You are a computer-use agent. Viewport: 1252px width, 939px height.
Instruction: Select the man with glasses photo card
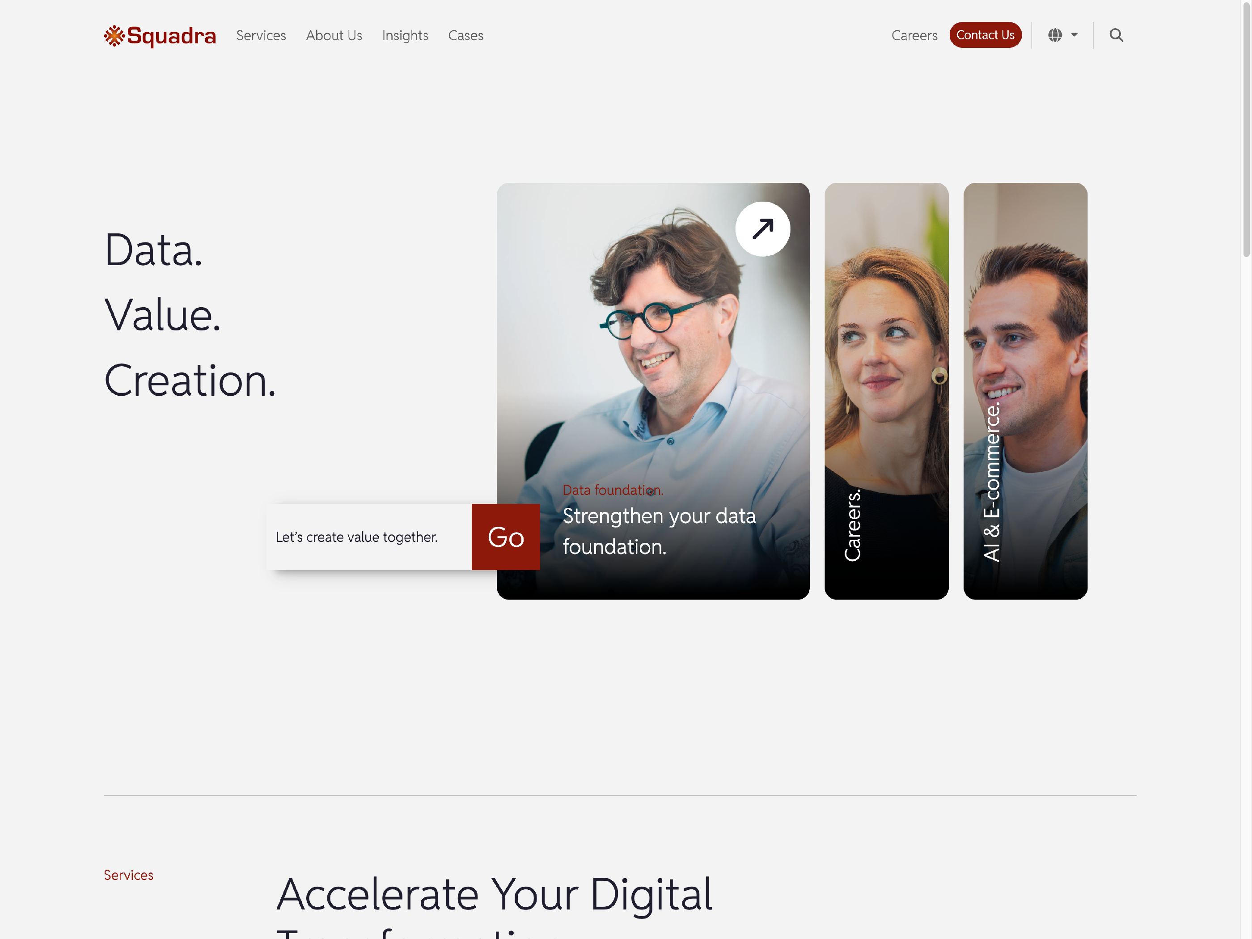click(x=653, y=391)
